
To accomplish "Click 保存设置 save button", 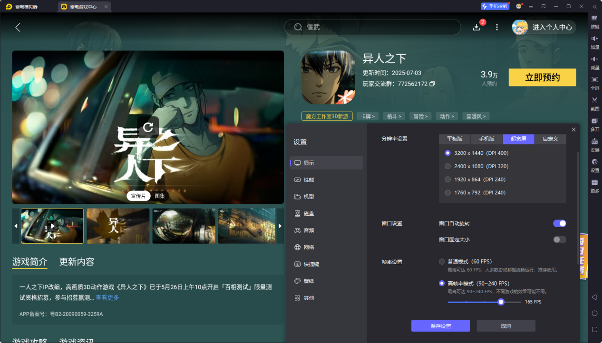I will click(441, 326).
